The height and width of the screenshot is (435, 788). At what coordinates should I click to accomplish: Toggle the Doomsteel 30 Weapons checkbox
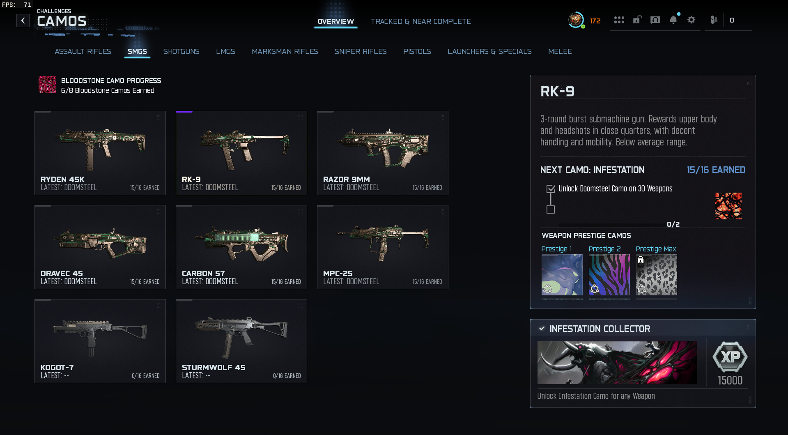tap(551, 189)
